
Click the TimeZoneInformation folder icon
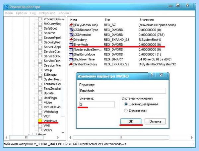pos(40,89)
